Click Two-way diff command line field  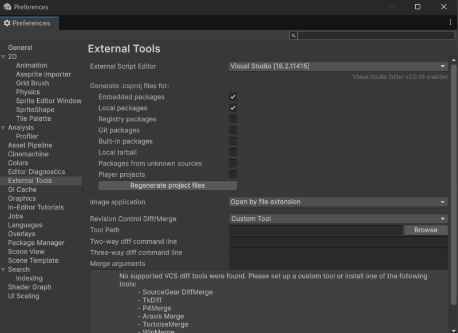click(x=338, y=241)
